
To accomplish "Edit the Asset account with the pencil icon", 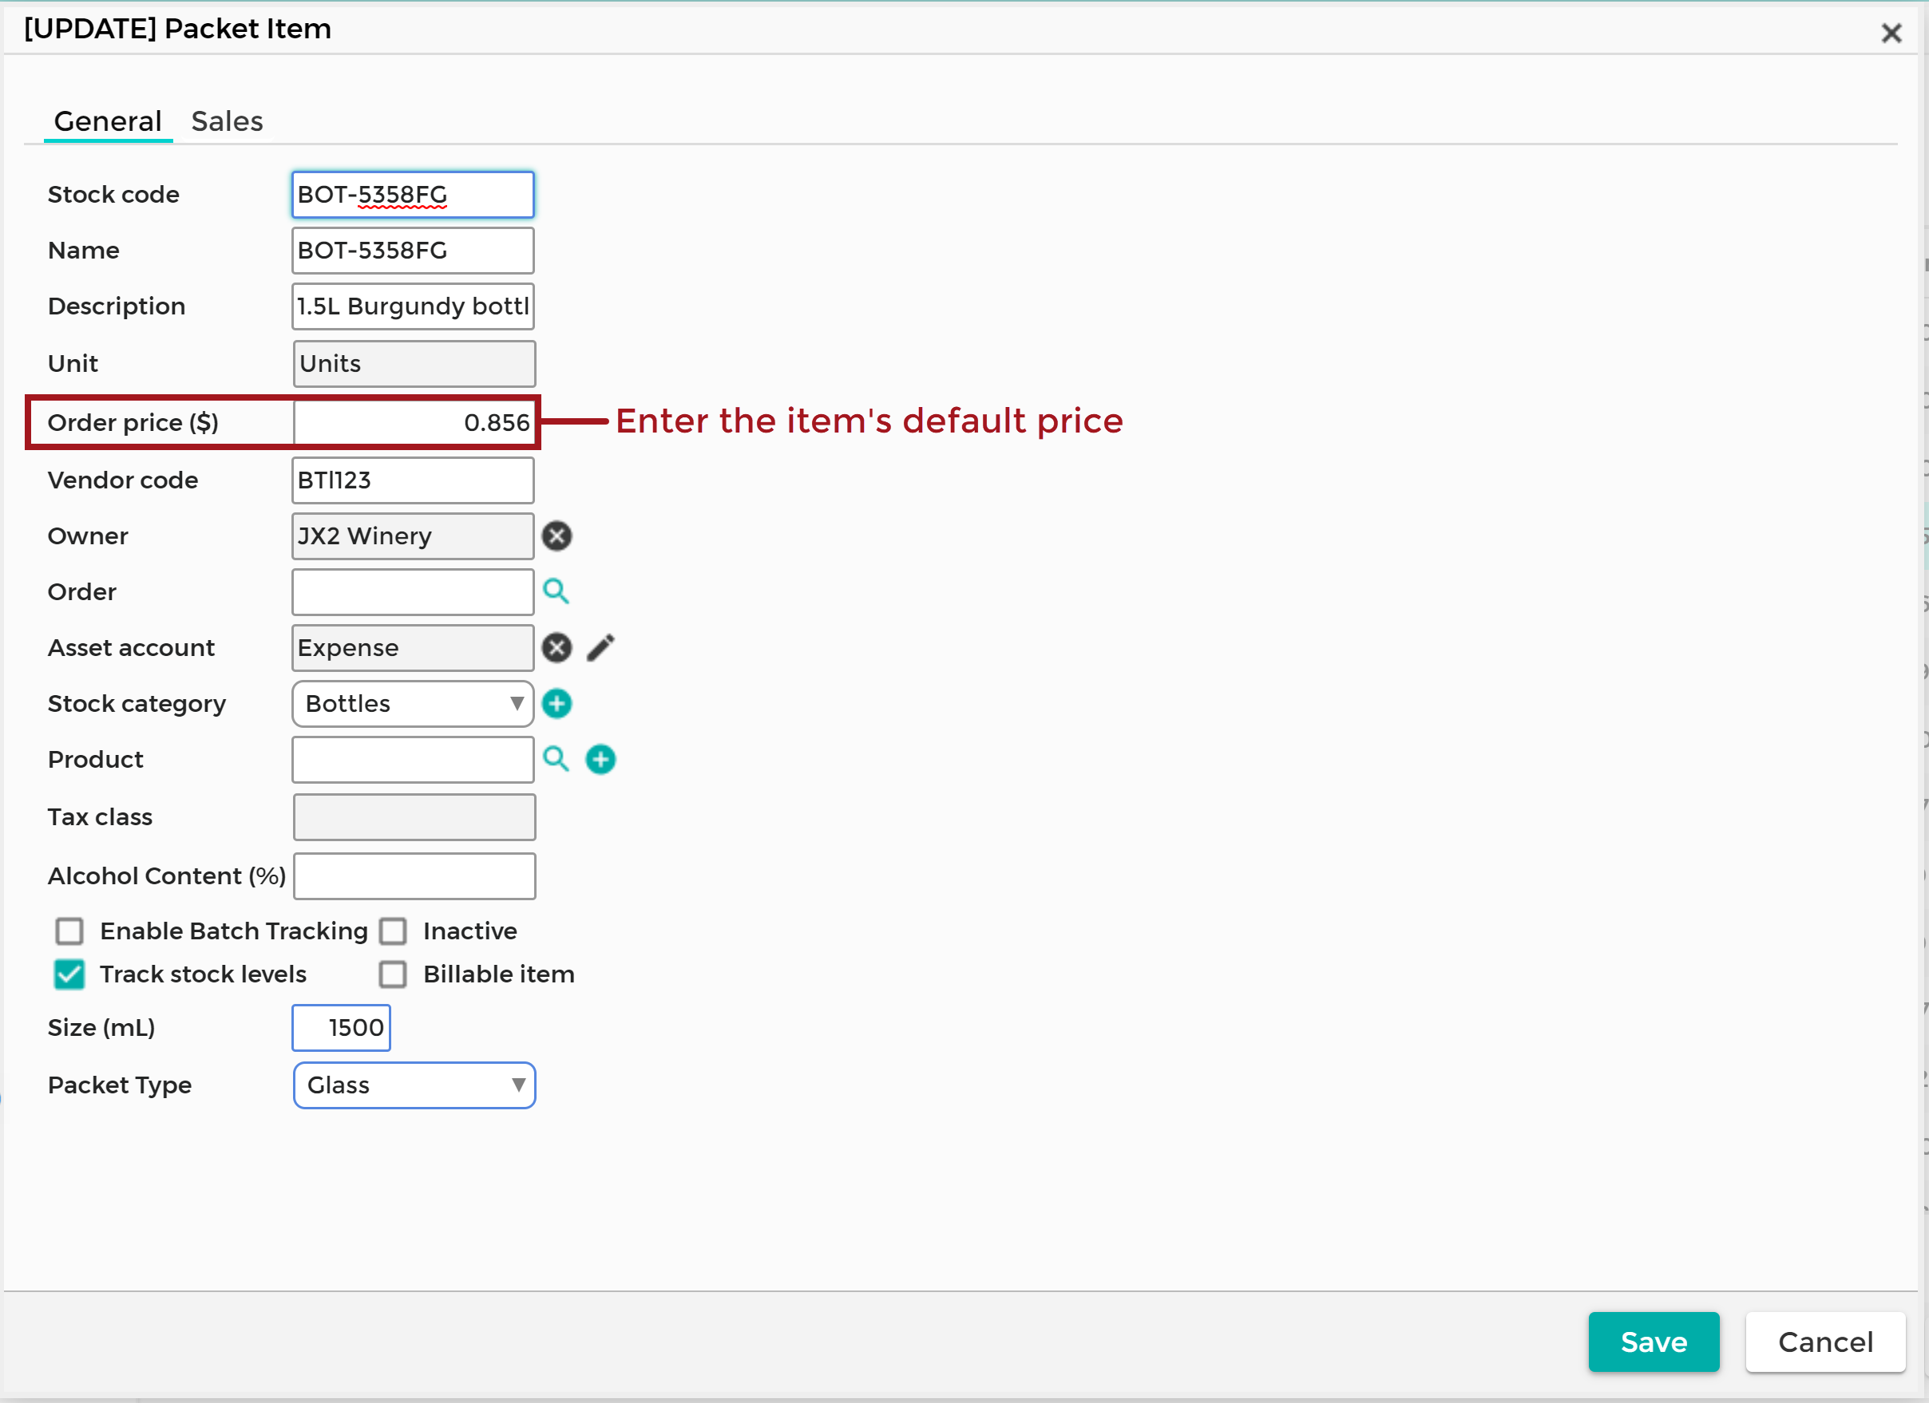I will (600, 648).
